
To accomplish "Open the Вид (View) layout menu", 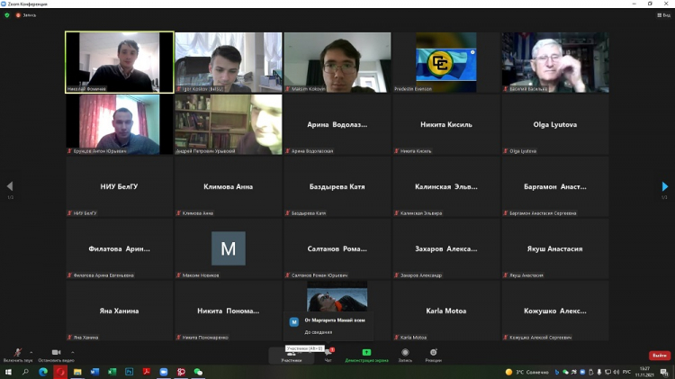I will [x=659, y=14].
